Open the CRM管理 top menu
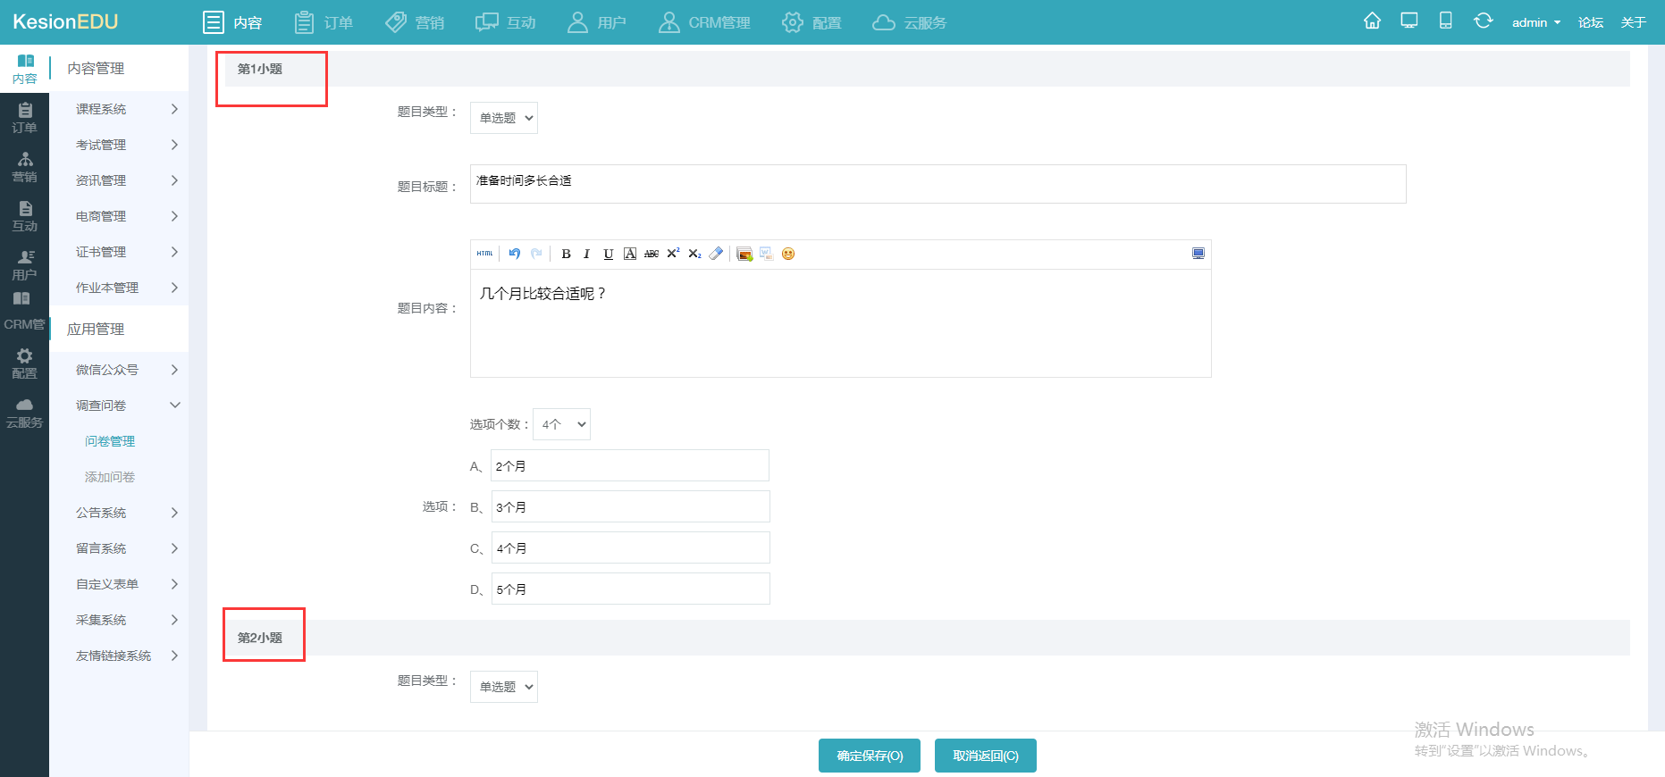1665x777 pixels. tap(704, 22)
